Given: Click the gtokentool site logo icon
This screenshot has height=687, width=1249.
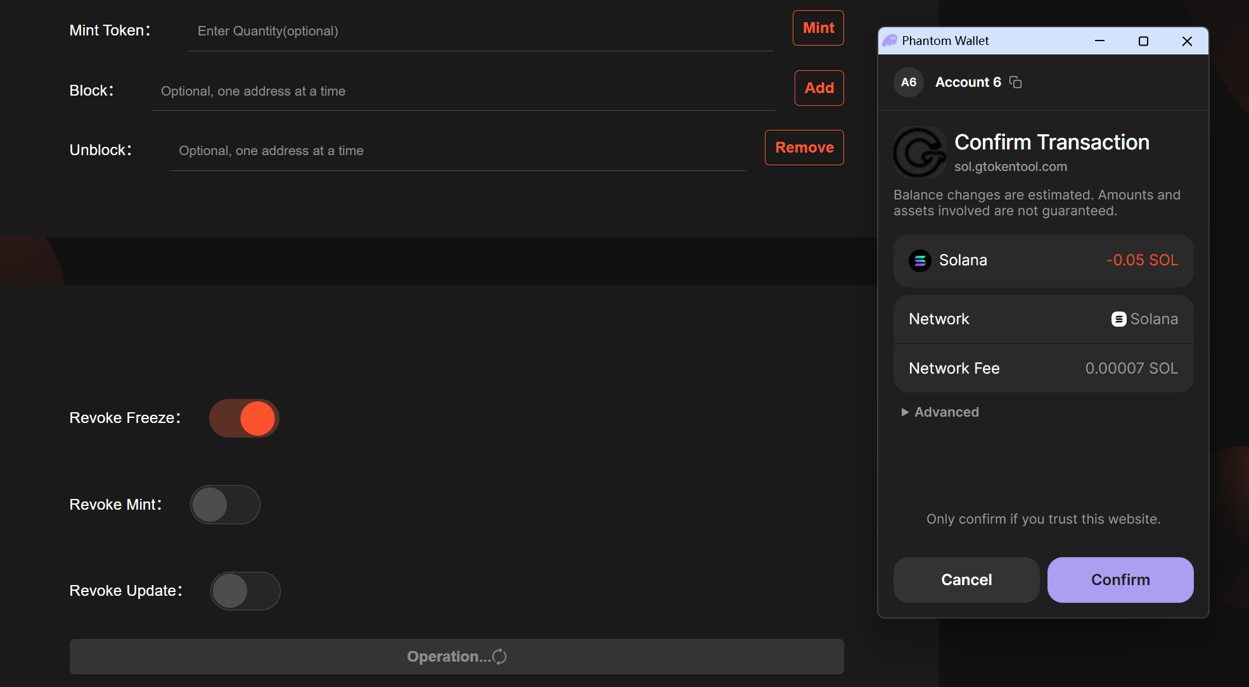Looking at the screenshot, I should (919, 152).
